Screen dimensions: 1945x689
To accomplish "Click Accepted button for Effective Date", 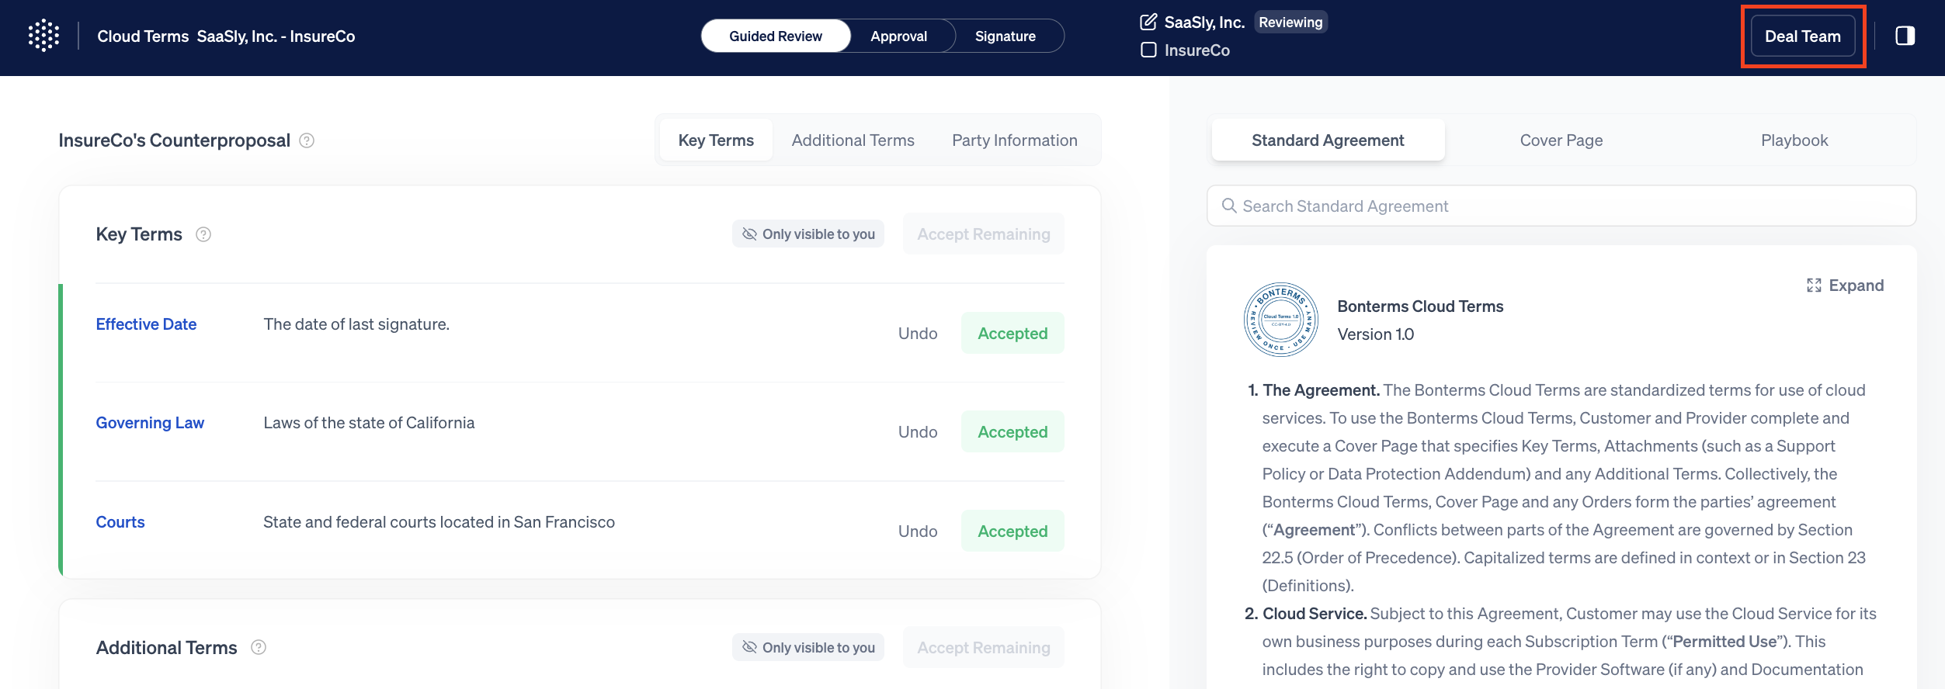I will coord(1012,333).
